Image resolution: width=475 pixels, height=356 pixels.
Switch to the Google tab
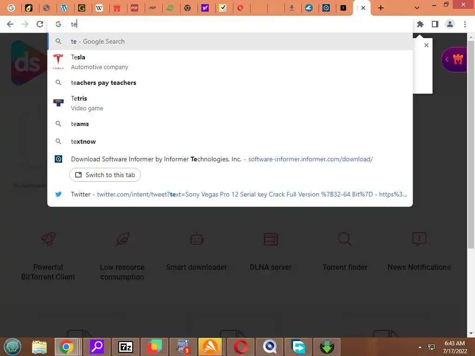point(11,8)
